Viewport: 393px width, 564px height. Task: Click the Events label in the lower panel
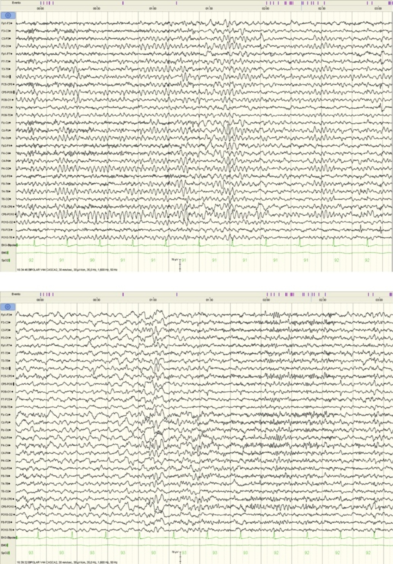16,294
